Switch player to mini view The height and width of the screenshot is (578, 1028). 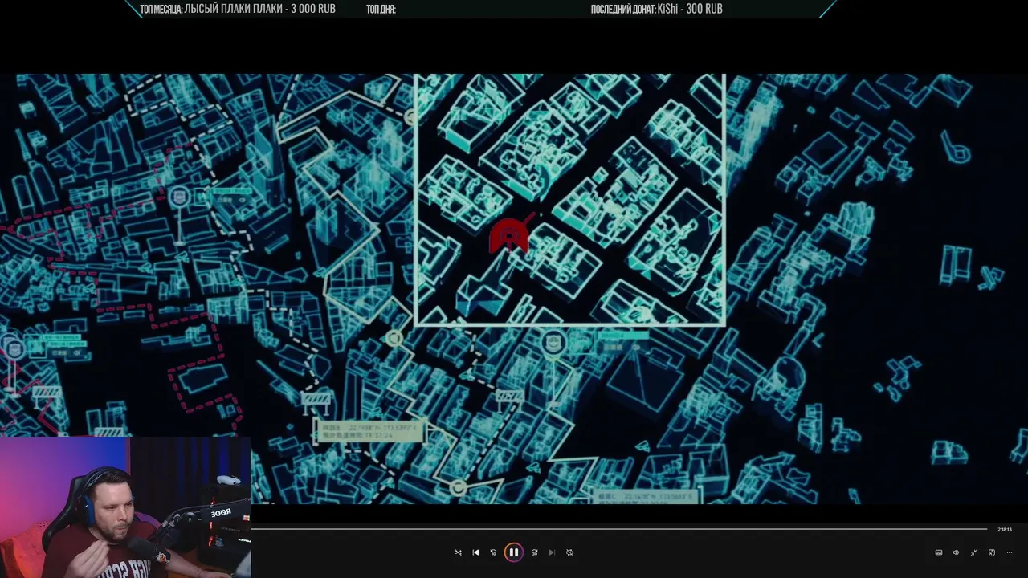pyautogui.click(x=991, y=552)
